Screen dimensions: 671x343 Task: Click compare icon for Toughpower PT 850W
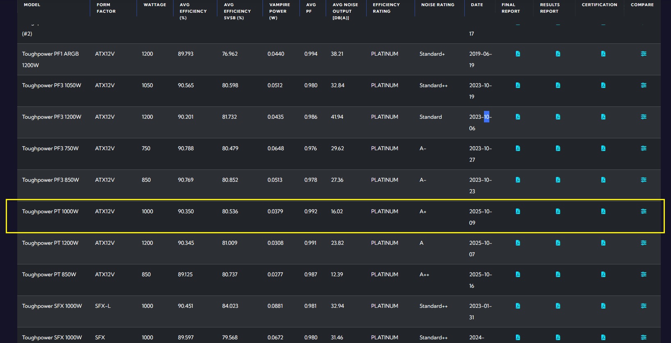644,274
